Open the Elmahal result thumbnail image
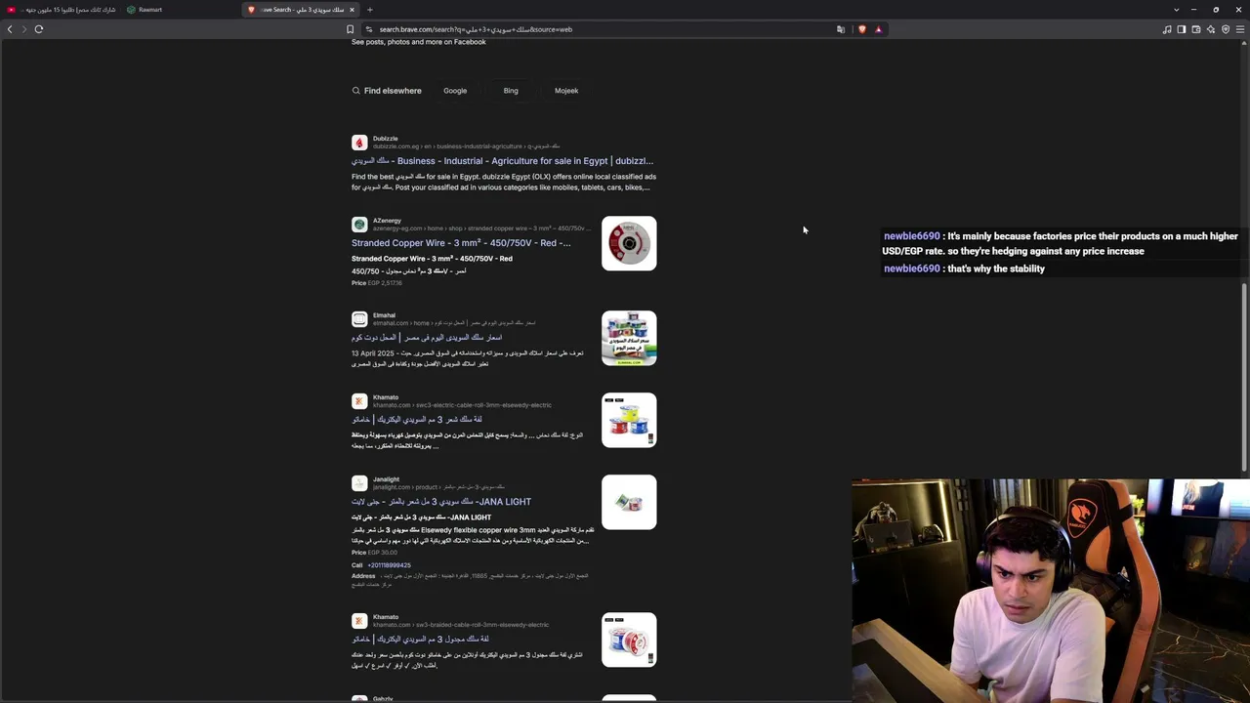The width and height of the screenshot is (1250, 703). 629,338
